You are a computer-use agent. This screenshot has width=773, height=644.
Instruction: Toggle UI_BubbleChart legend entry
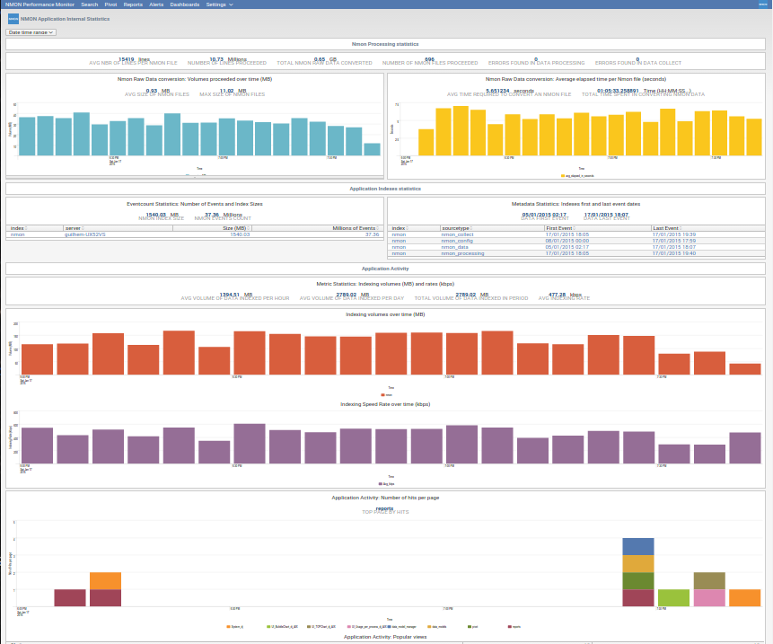point(282,627)
